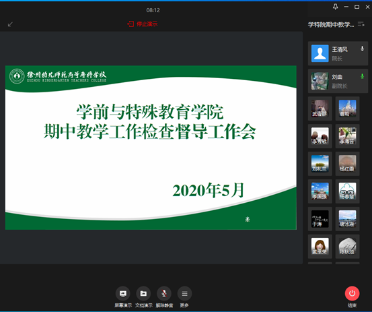Close the meeting window
Viewport: 372px width, 312px height.
[x=367, y=7]
